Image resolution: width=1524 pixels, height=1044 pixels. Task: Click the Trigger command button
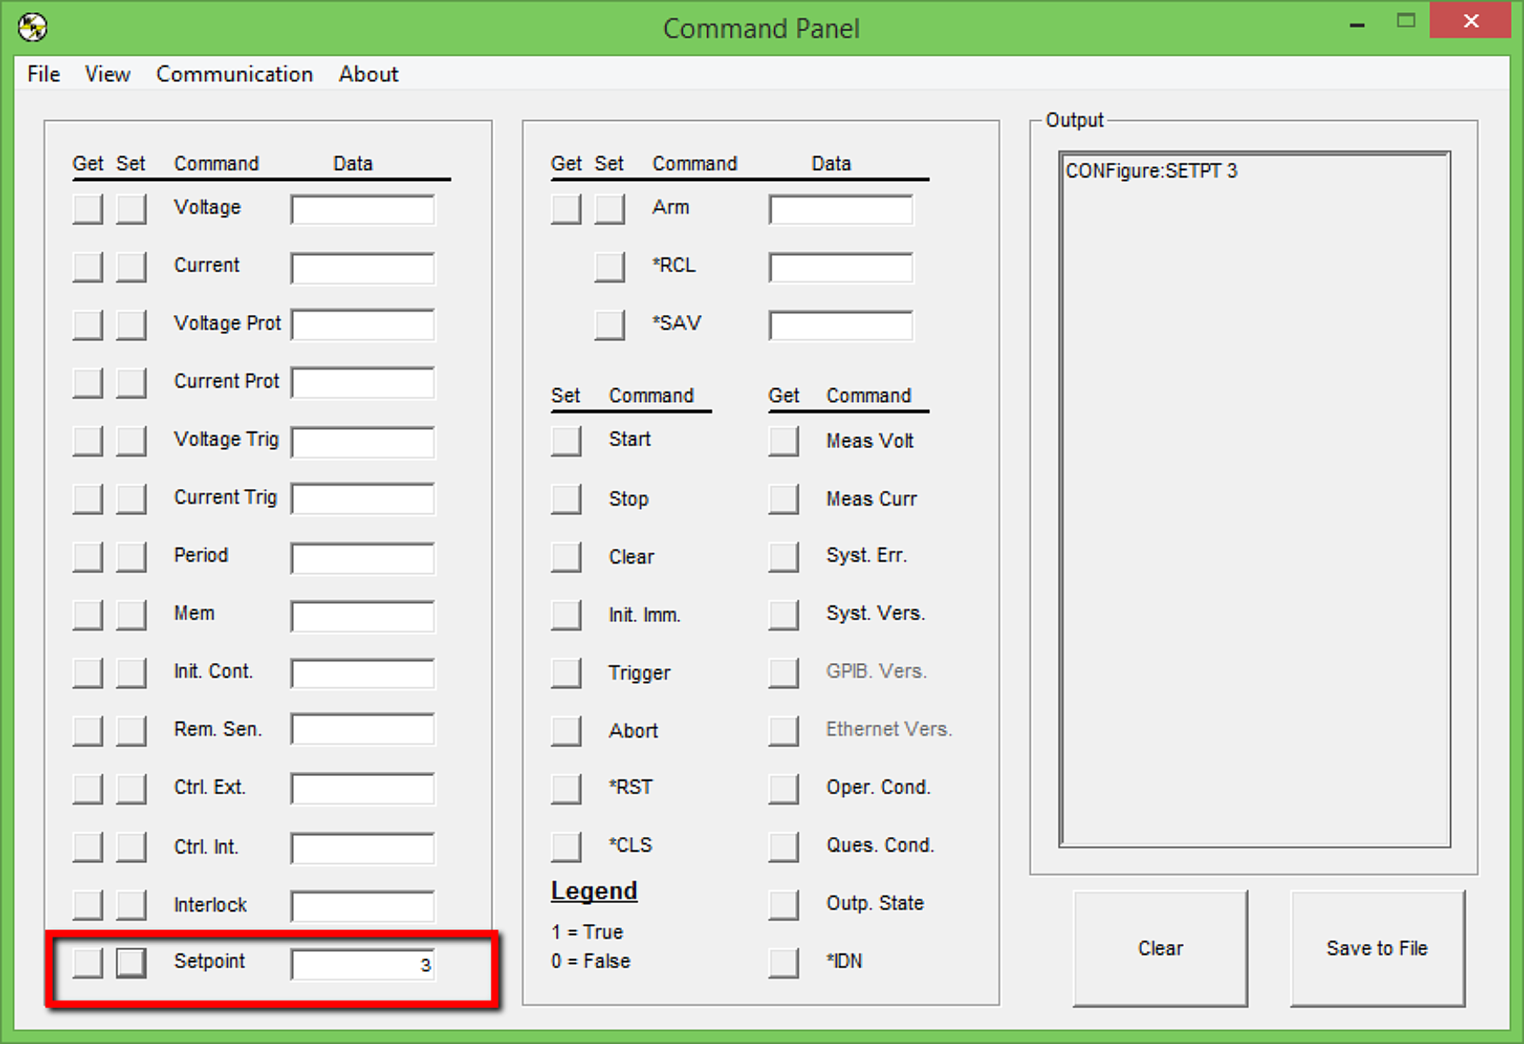pos(566,673)
